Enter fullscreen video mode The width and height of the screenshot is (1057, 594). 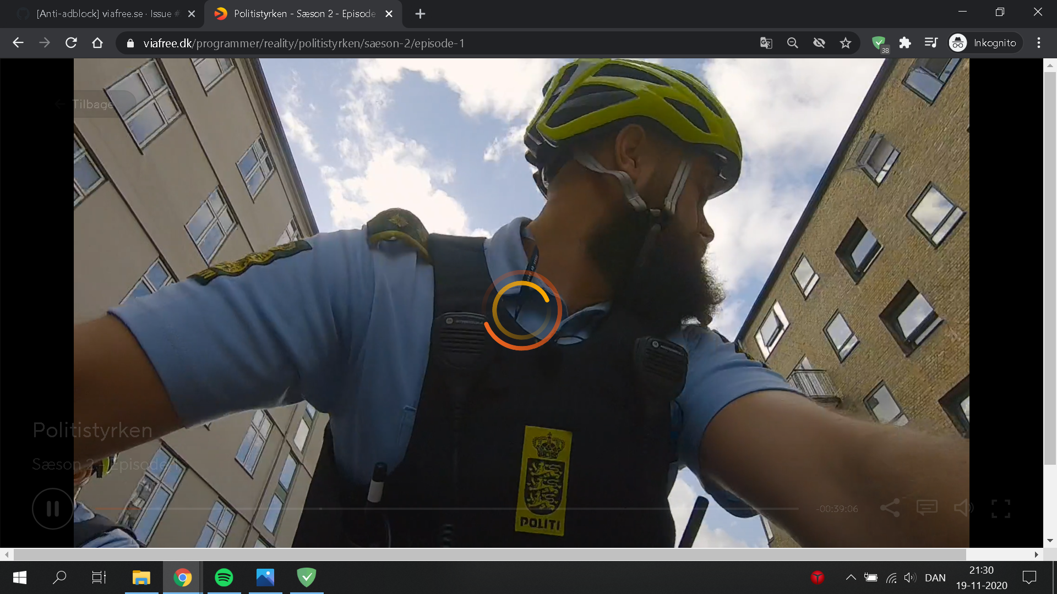(1000, 509)
